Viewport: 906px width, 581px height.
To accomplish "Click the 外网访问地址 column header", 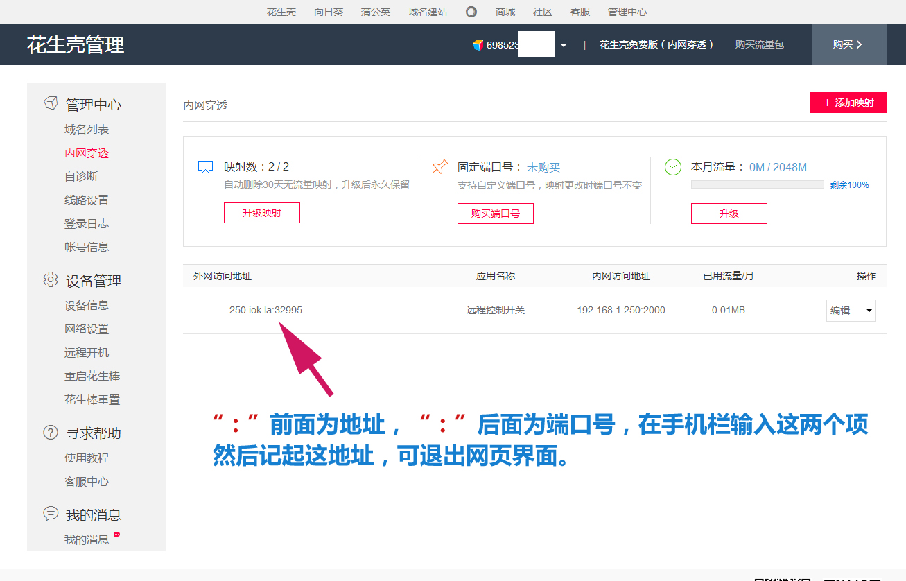I will 223,276.
